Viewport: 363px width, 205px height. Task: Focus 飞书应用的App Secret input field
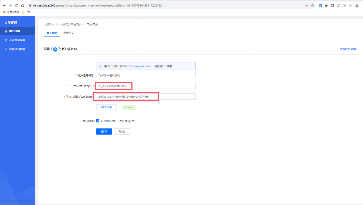click(x=146, y=97)
